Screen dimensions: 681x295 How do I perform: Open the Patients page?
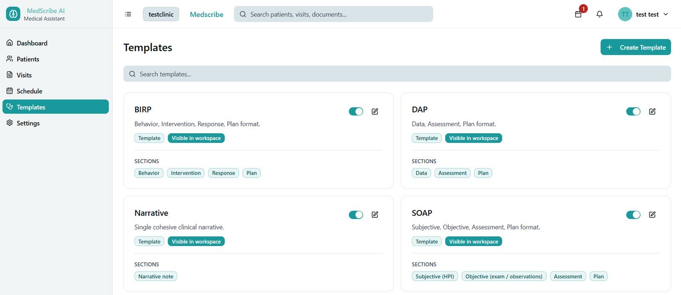56,59
